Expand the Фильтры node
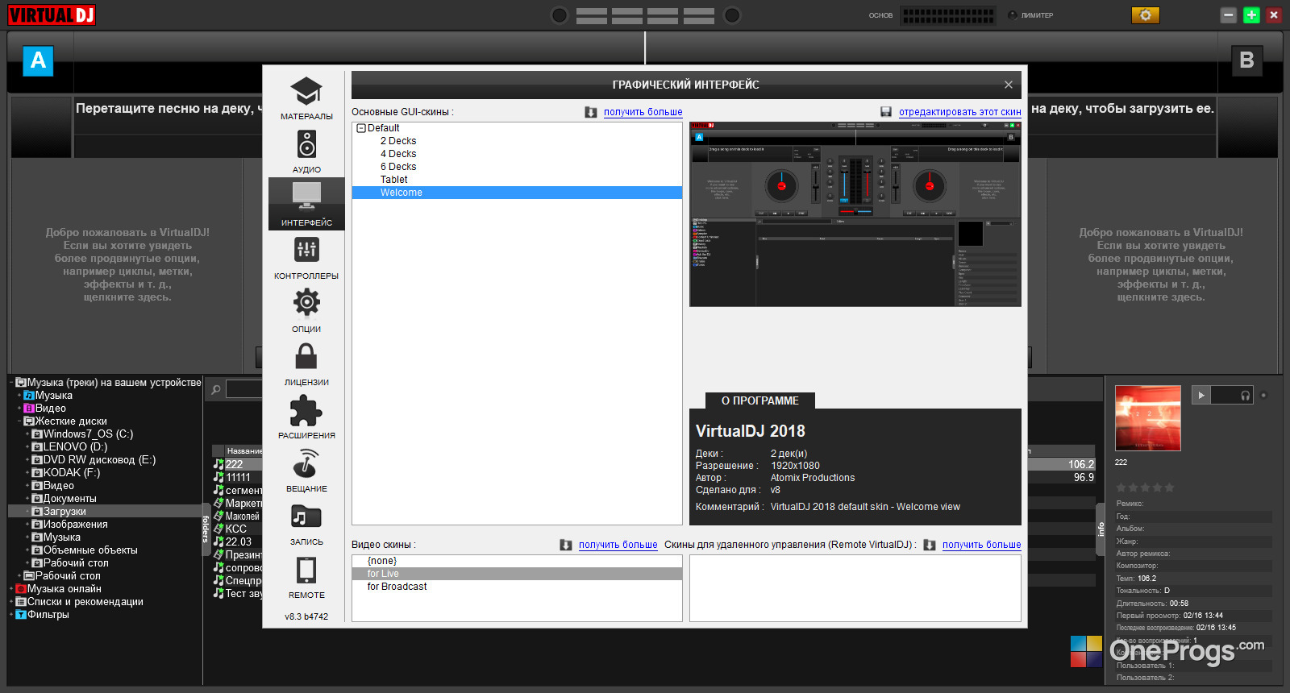The image size is (1290, 693). pos(11,615)
